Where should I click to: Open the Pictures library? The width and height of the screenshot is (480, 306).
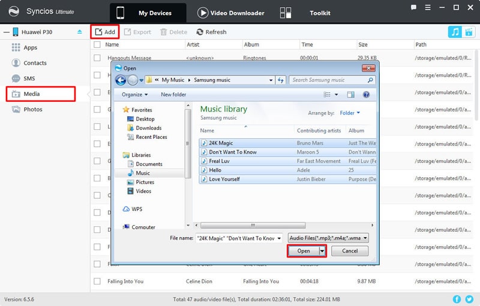[x=140, y=182]
